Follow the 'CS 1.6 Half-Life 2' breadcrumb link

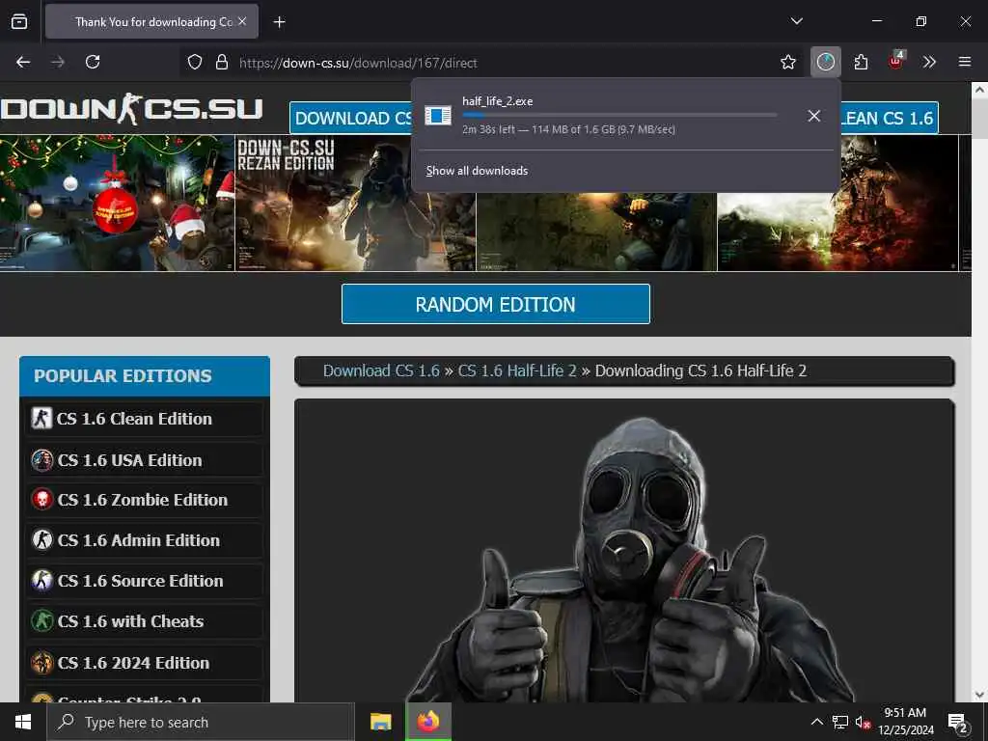tap(517, 370)
